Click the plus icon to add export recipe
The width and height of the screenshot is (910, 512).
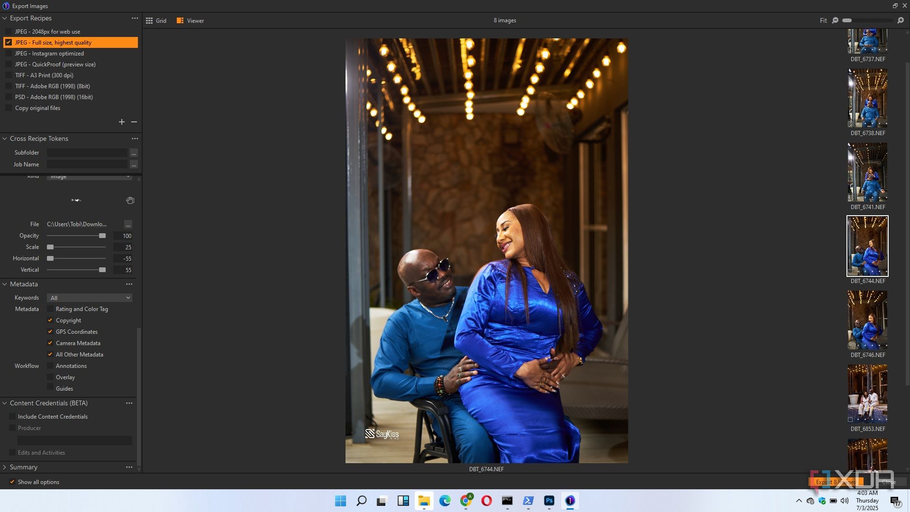(x=122, y=122)
